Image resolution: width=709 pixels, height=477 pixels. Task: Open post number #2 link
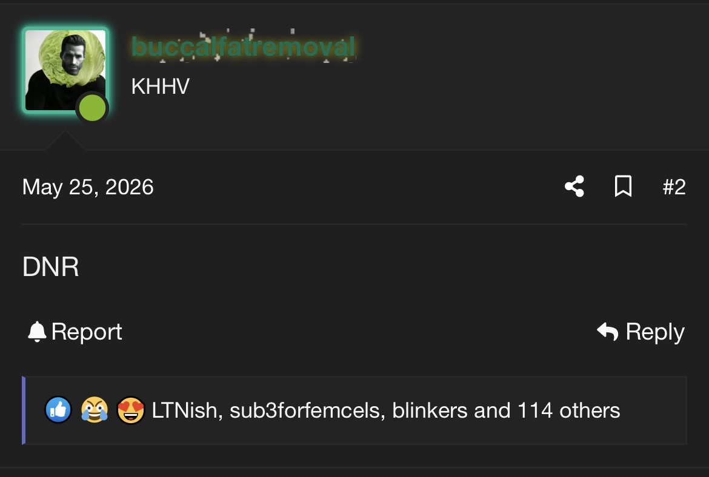[x=674, y=186]
